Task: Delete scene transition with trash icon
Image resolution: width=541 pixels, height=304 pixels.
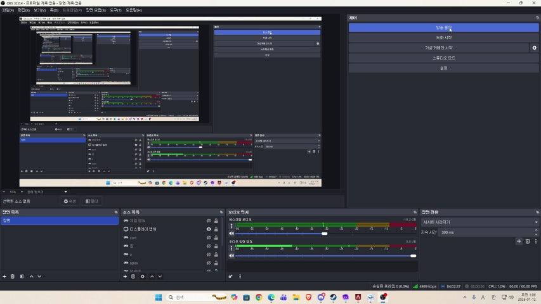Action: point(527,241)
